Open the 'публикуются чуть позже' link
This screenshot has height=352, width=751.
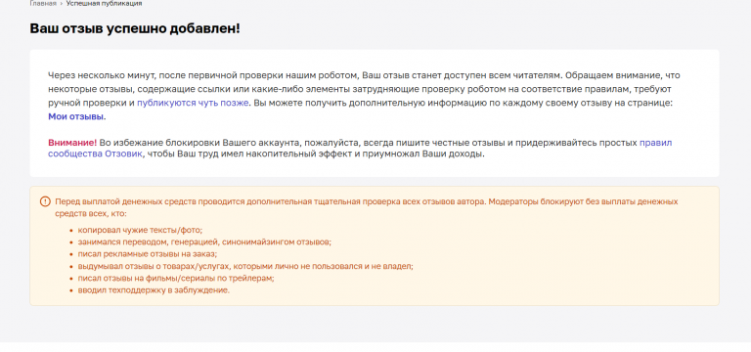click(193, 103)
